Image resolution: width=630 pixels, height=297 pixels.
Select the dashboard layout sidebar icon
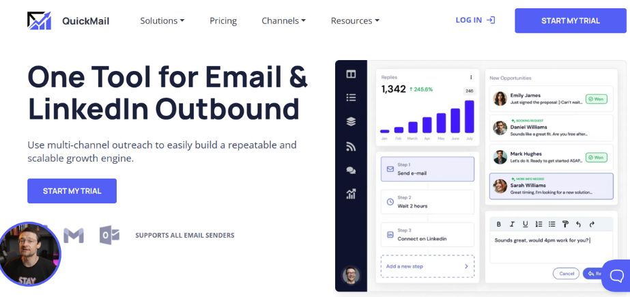(x=351, y=74)
